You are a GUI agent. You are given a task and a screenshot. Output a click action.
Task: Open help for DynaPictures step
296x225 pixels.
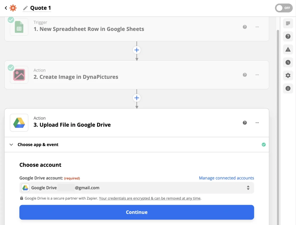tap(245, 75)
